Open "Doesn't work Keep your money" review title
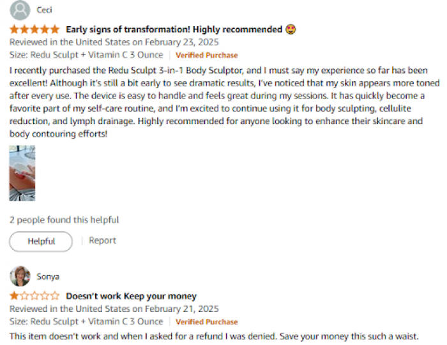 (131, 296)
